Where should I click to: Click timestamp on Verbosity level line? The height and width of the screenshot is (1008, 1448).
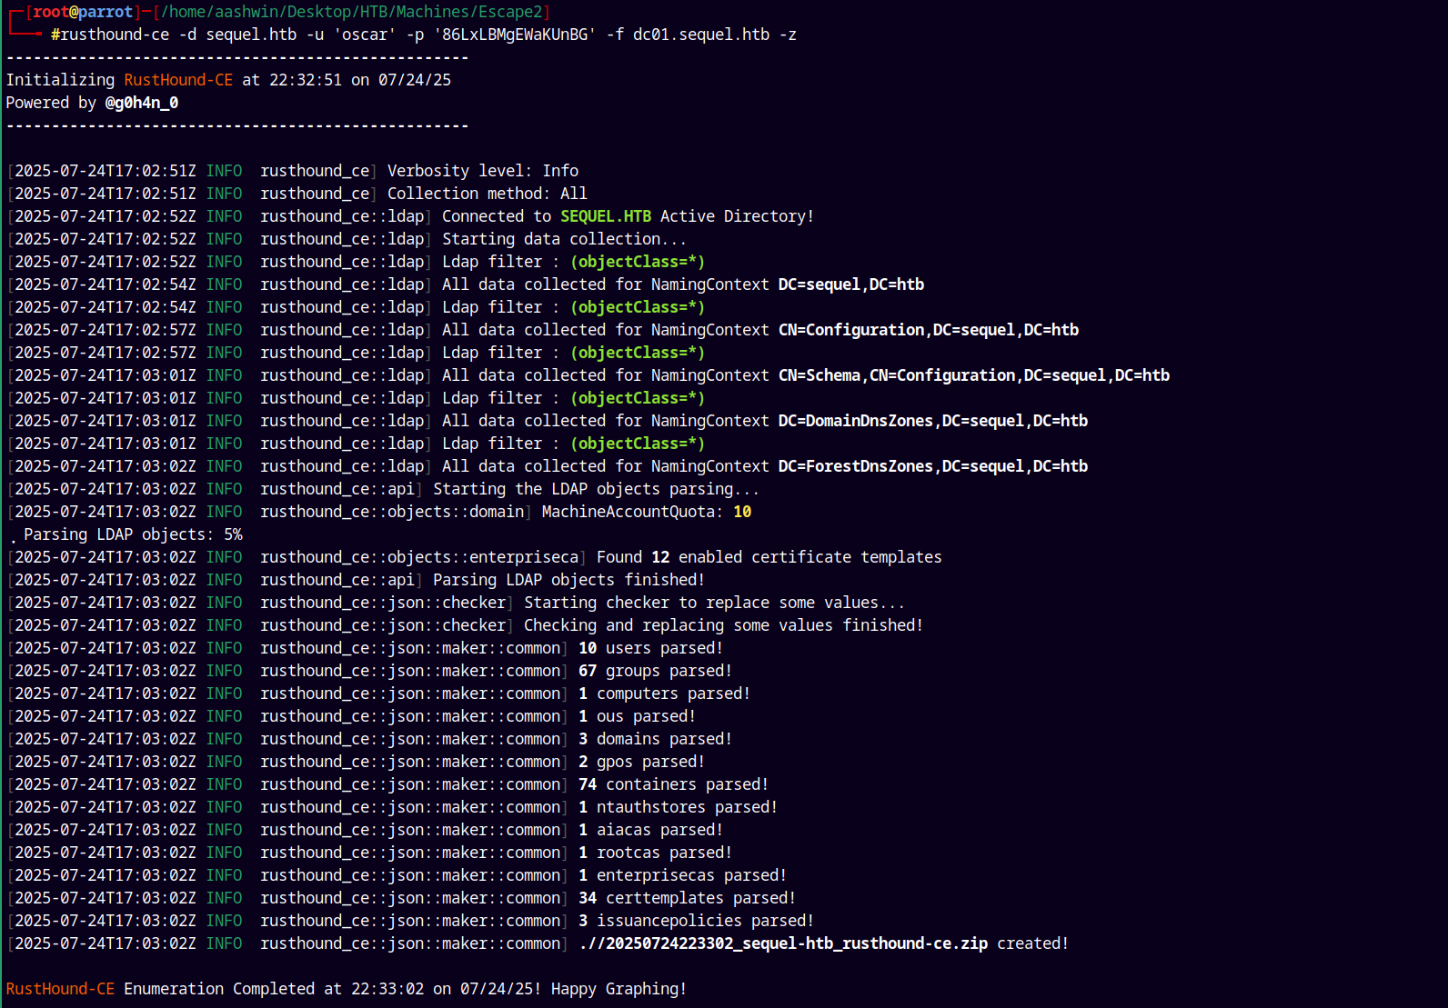(x=106, y=171)
